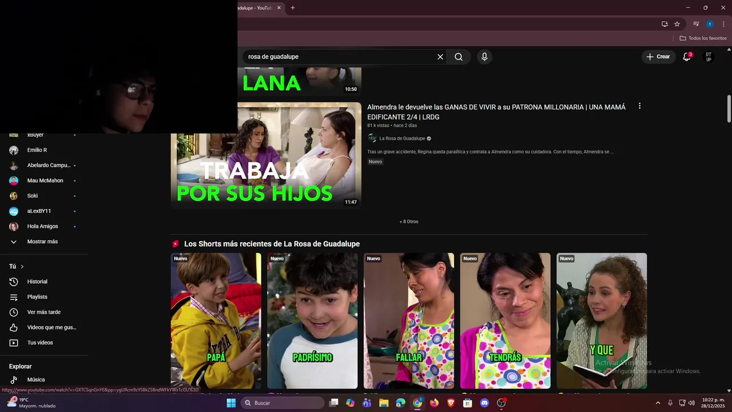Click the Windows taskbar Buscar search box
This screenshot has height=412, width=732.
283,403
